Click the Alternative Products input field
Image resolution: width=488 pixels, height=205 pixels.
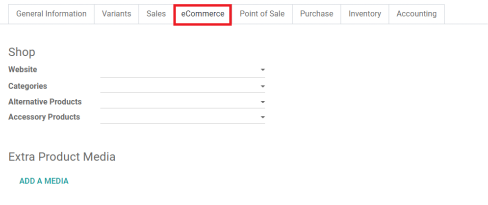click(x=179, y=102)
